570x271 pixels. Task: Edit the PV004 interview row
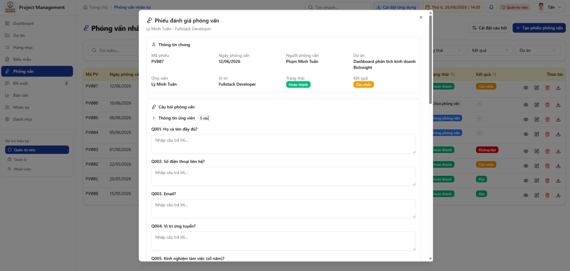click(537, 134)
